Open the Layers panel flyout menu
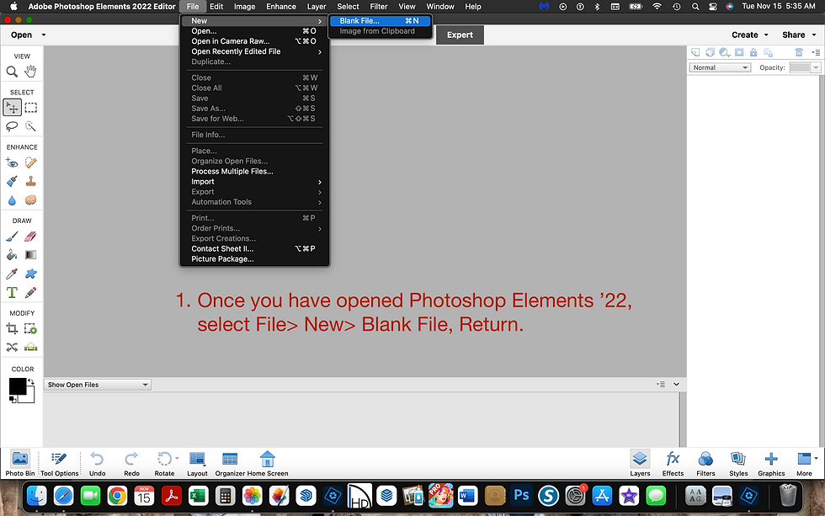 pos(816,52)
